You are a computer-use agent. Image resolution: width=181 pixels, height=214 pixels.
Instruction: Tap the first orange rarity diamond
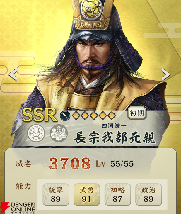click(76, 116)
